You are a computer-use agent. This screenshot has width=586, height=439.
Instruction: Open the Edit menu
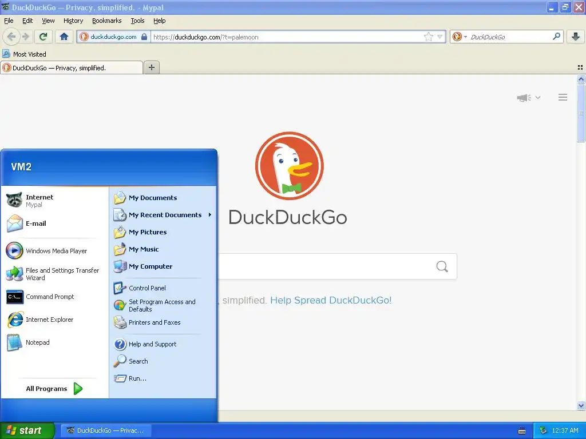coord(27,21)
